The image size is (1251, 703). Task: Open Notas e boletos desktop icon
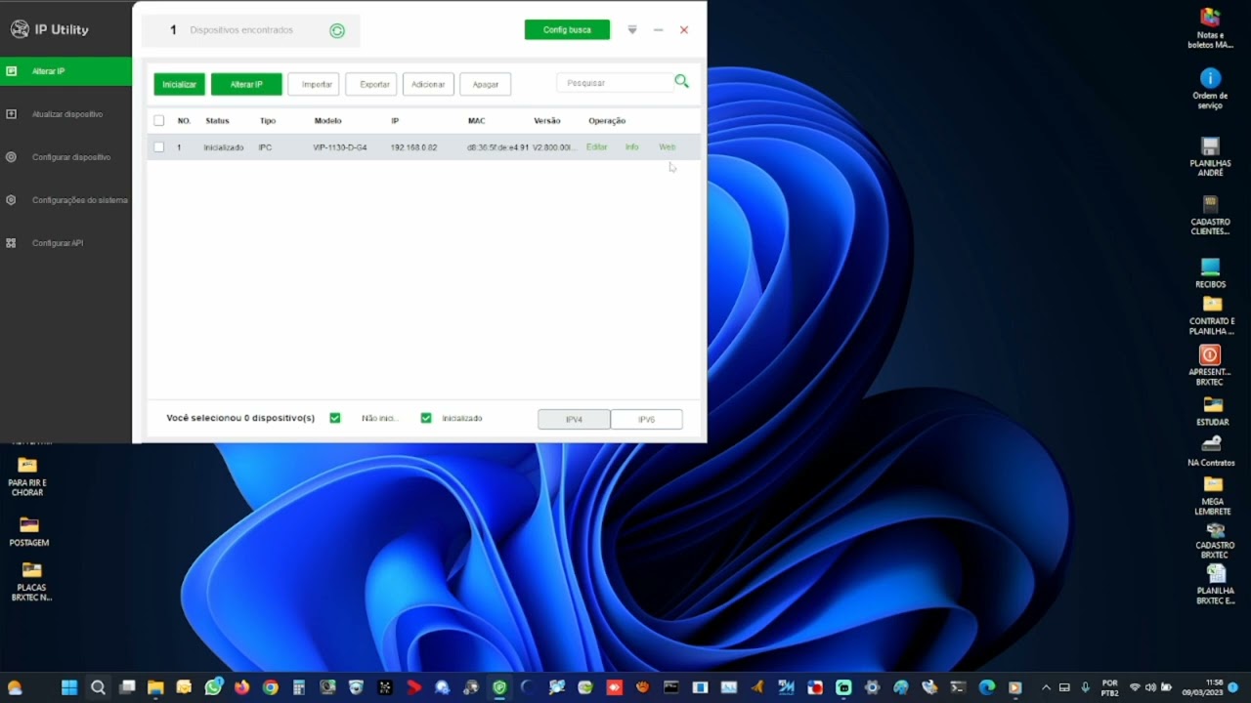[x=1210, y=28]
